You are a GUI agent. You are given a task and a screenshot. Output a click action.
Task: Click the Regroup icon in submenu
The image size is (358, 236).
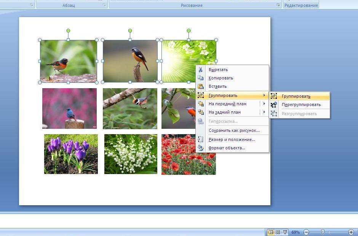tap(273, 105)
